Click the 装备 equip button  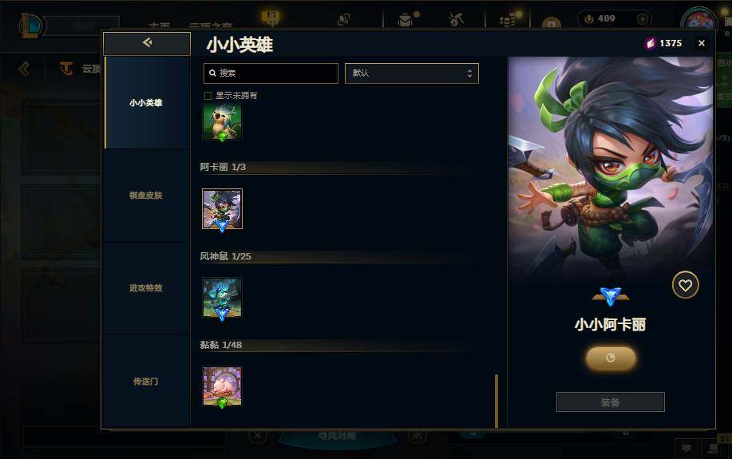click(x=610, y=402)
